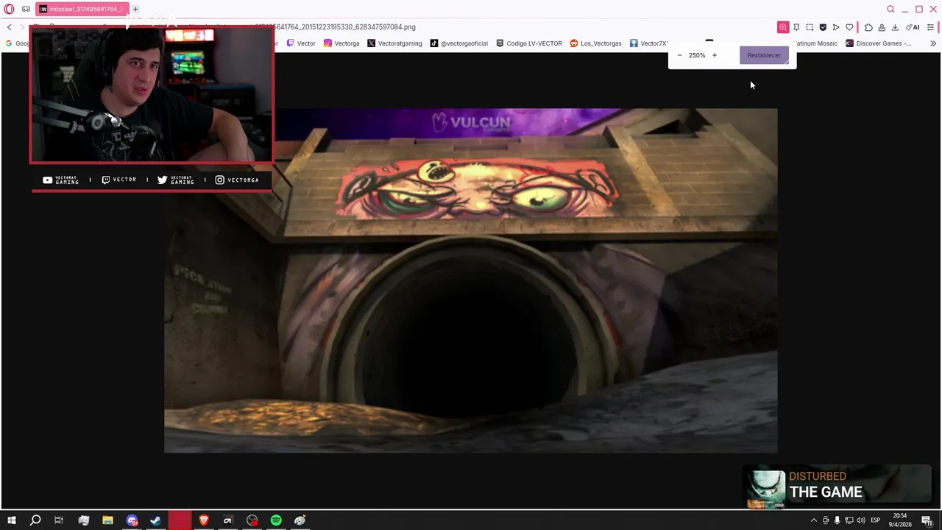Open the account profile icon
The width and height of the screenshot is (942, 530).
pyautogui.click(x=882, y=27)
